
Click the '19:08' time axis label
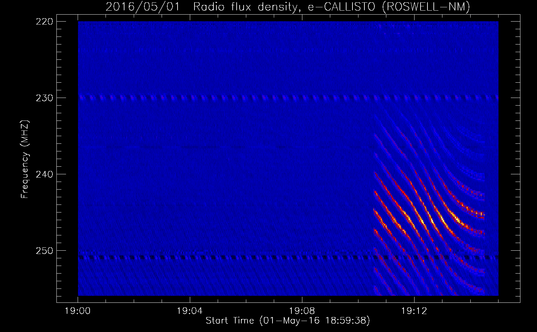click(x=302, y=311)
